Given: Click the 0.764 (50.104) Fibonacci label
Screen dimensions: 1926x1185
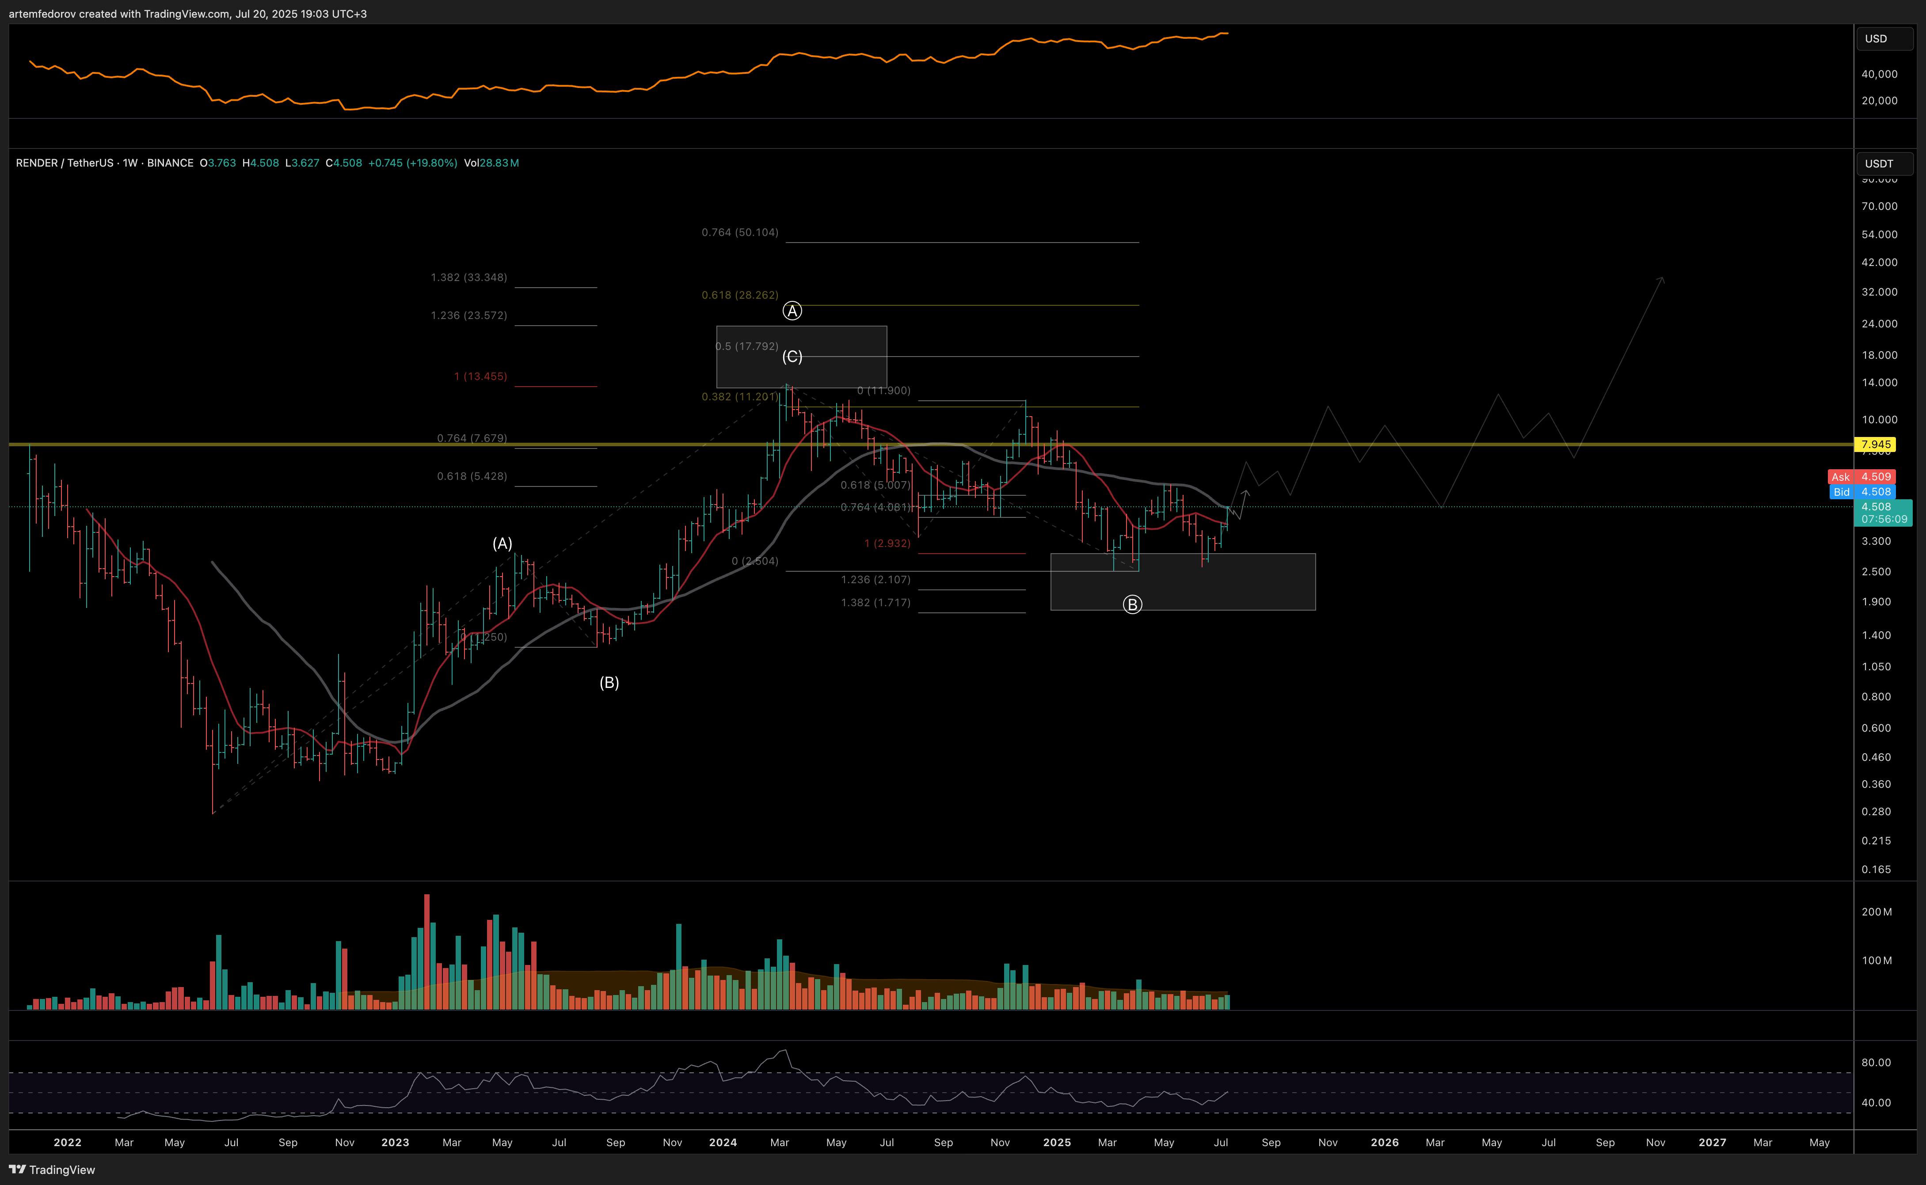Looking at the screenshot, I should tap(740, 233).
